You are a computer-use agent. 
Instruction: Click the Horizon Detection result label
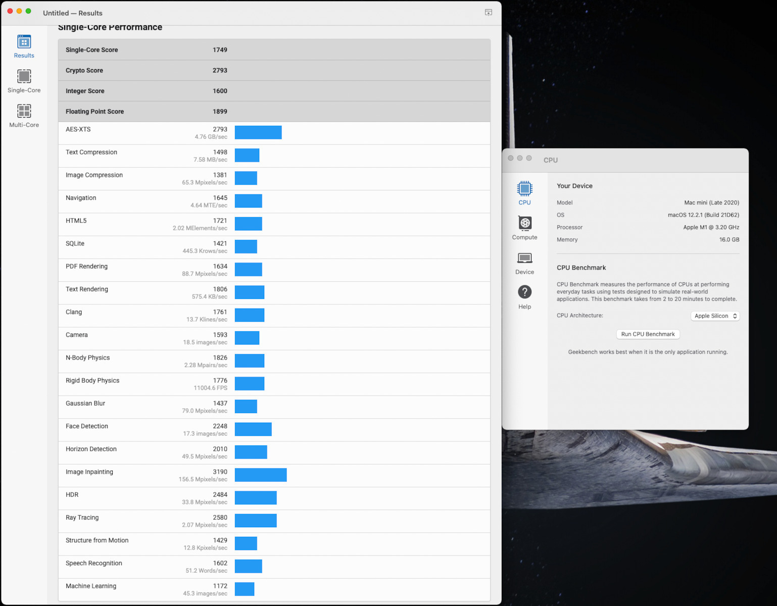pos(91,449)
